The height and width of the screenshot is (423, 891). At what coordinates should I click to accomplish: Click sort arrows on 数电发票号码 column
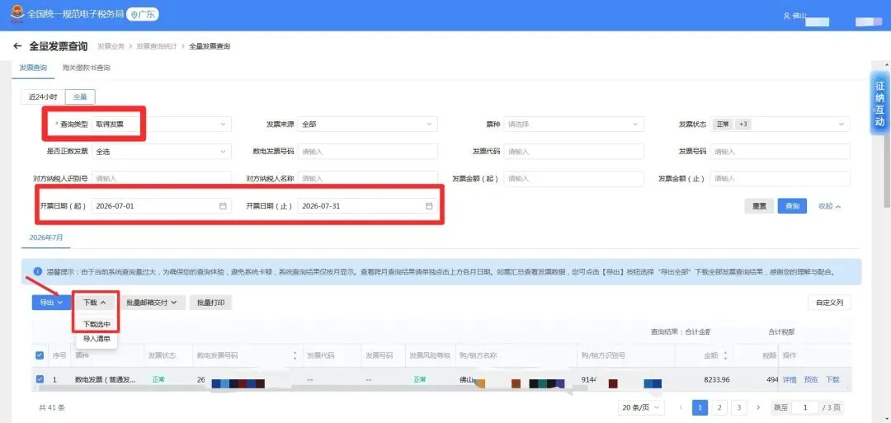[295, 356]
